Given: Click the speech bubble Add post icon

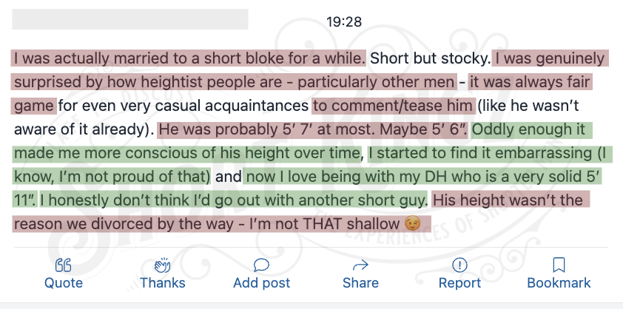Looking at the screenshot, I should 261,265.
